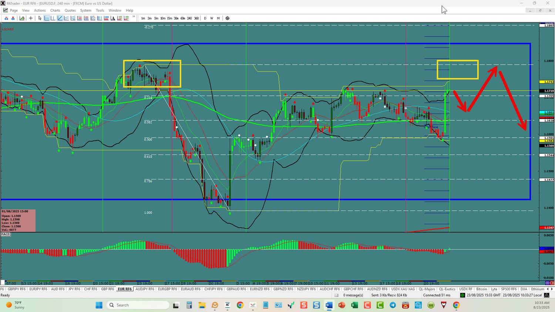
Task: Expand the toolbar overflow chevron
Action: pyautogui.click(x=134, y=17)
